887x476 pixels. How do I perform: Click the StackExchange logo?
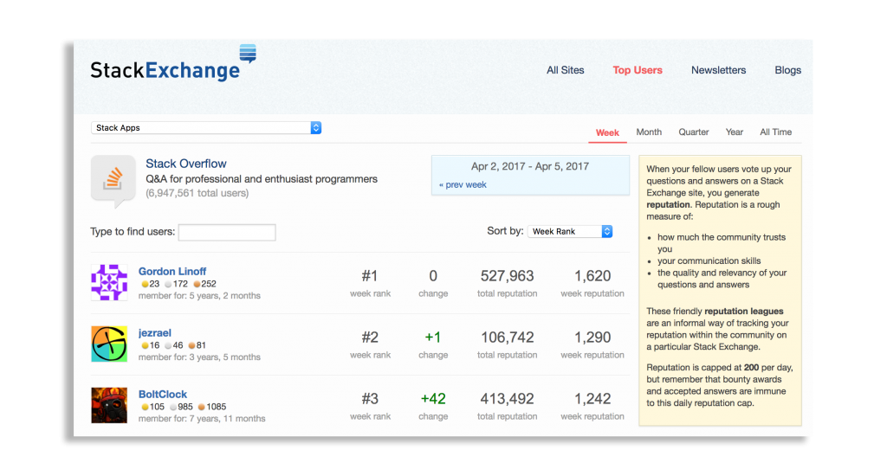[x=173, y=65]
